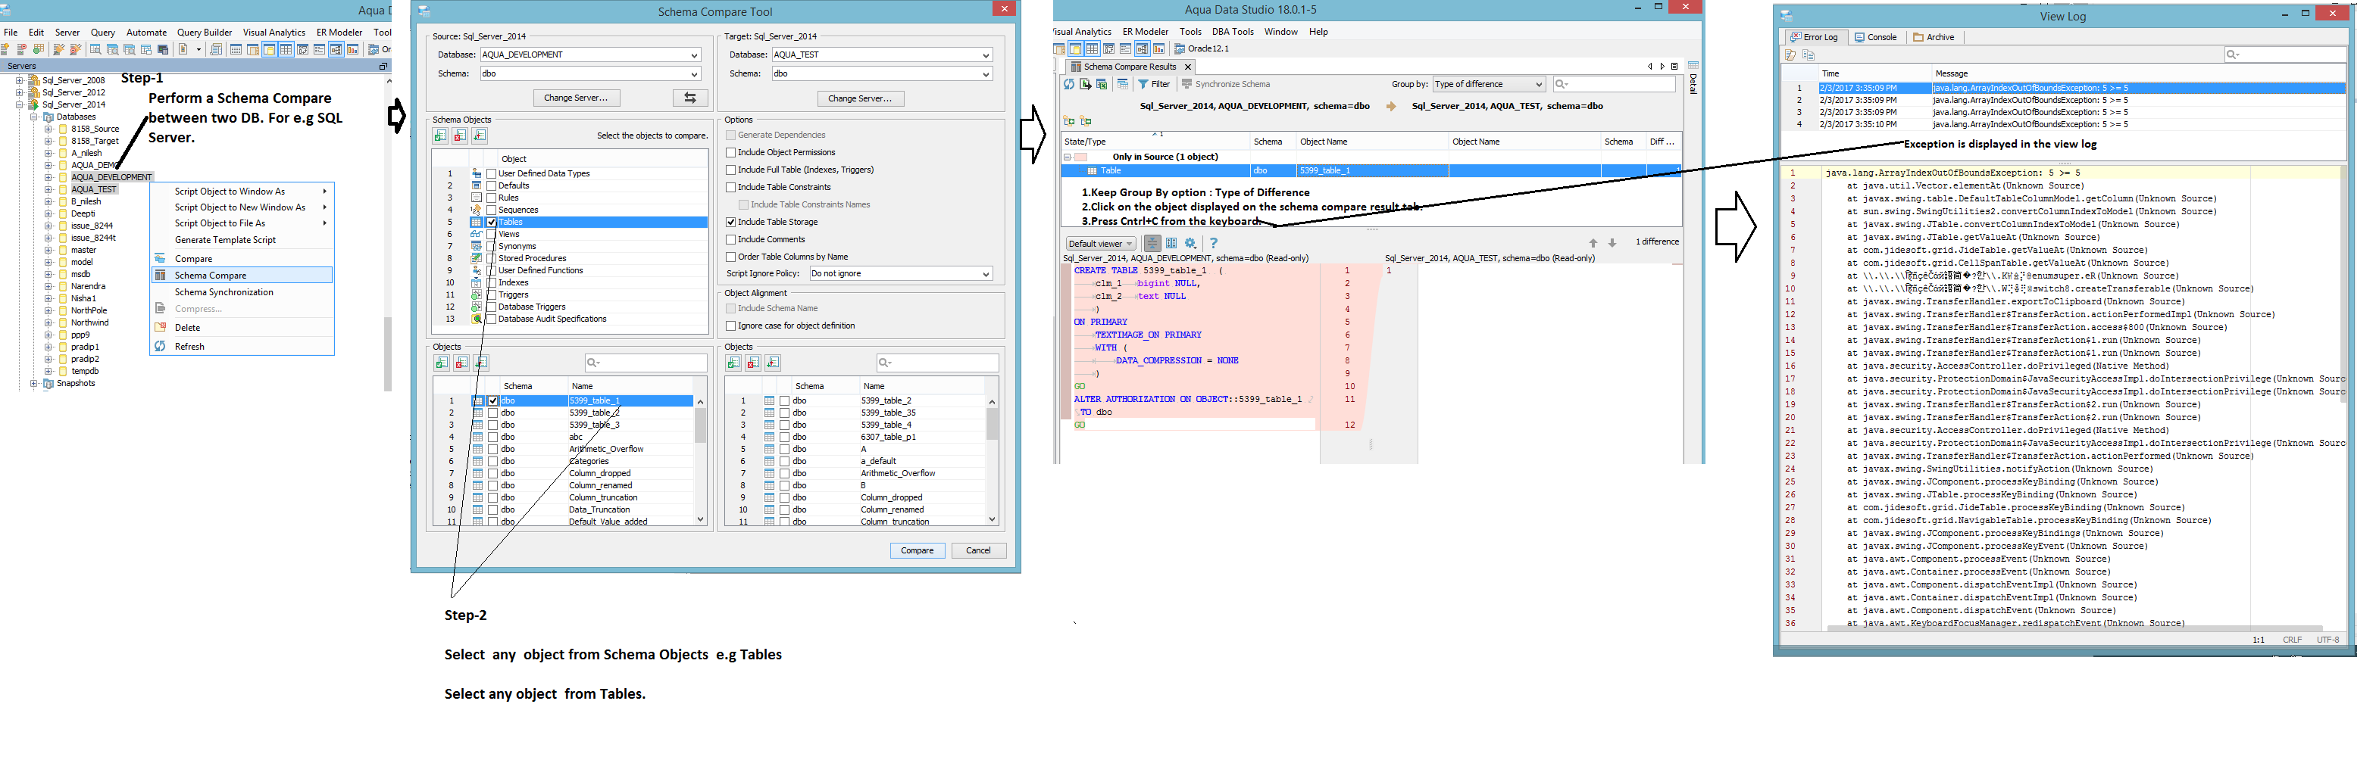
Task: Open the target Database dropdown AQUA_TEST
Action: point(882,55)
